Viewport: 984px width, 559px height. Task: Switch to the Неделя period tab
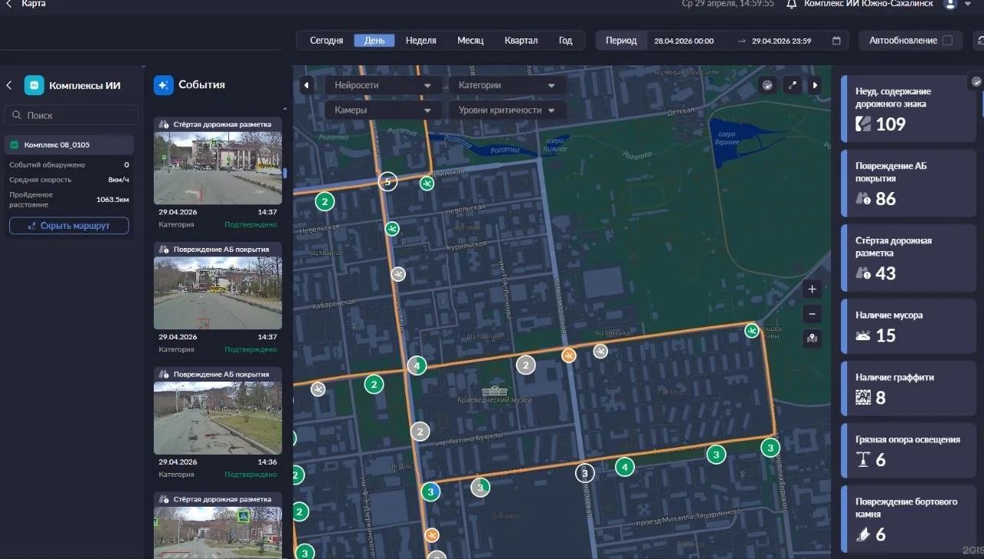pos(421,41)
